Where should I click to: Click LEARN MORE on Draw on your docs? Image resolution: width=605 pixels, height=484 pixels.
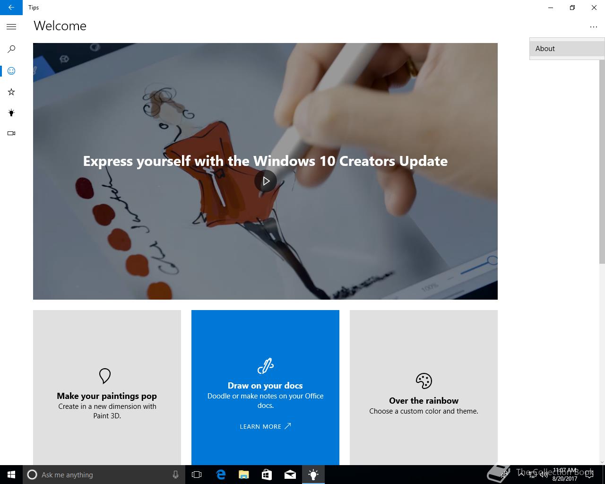[x=265, y=426]
